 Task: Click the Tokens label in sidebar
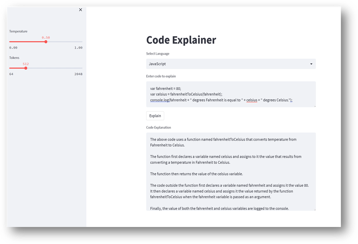pos(14,58)
